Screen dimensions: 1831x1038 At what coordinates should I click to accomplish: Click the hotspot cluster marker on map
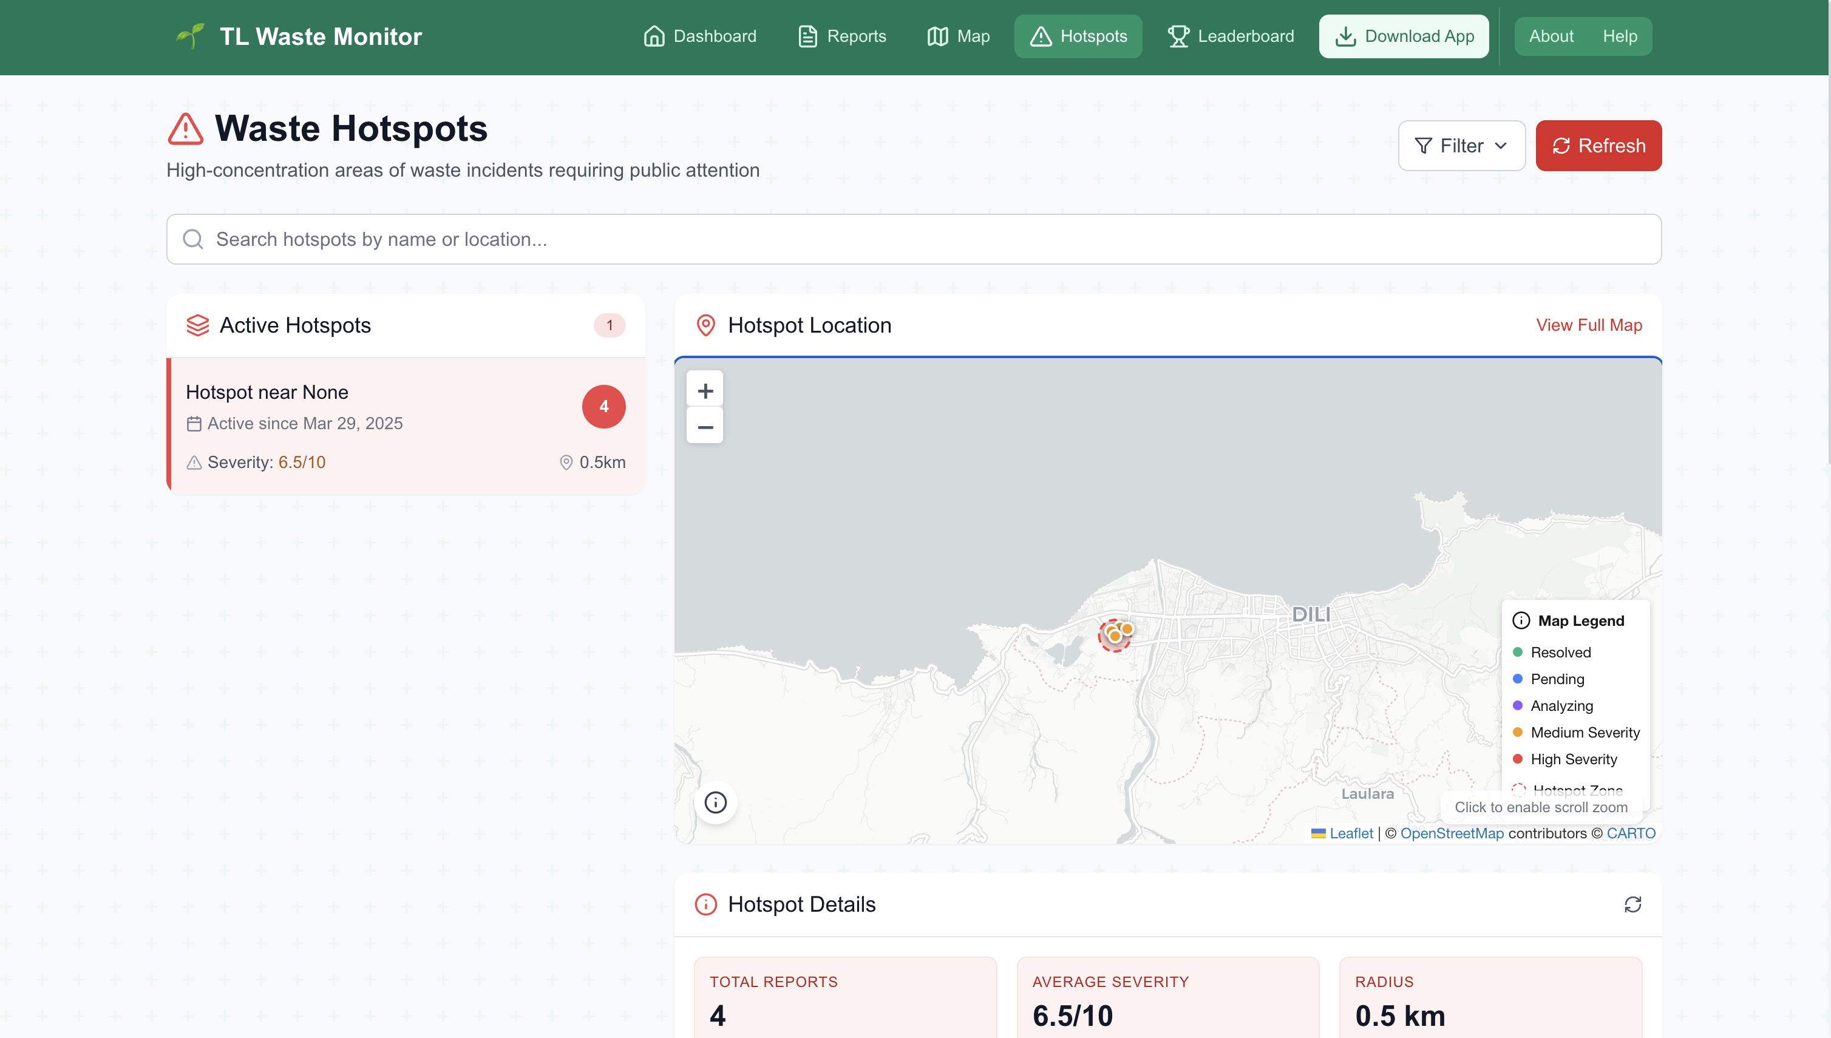click(1115, 634)
